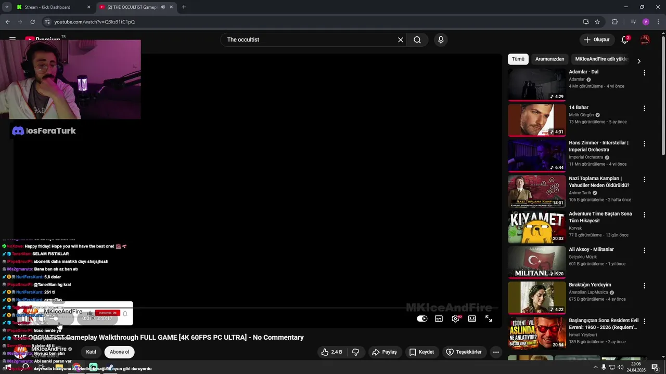Clear the search box with X
Screen dimensions: 666x374
point(401,39)
